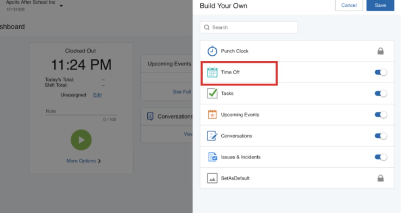The image size is (401, 213).
Task: Click the Search field in Build Your Own
Action: click(249, 27)
